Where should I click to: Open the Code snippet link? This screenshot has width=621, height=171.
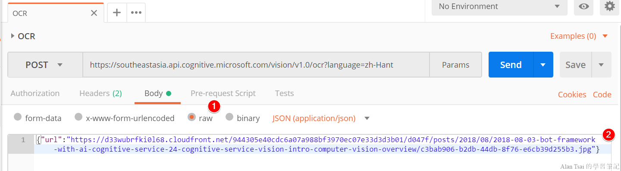[602, 95]
